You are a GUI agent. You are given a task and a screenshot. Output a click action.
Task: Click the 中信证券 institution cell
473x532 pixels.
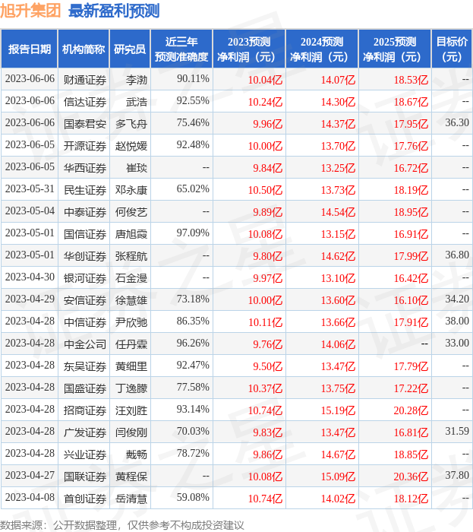click(85, 323)
